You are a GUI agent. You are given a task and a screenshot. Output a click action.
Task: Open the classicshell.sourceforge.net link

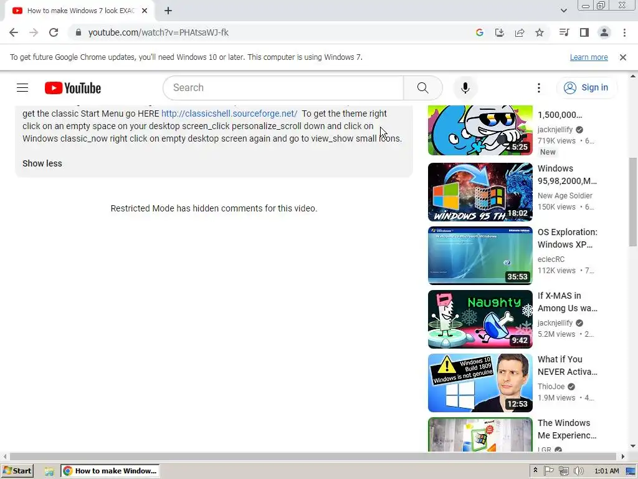229,114
